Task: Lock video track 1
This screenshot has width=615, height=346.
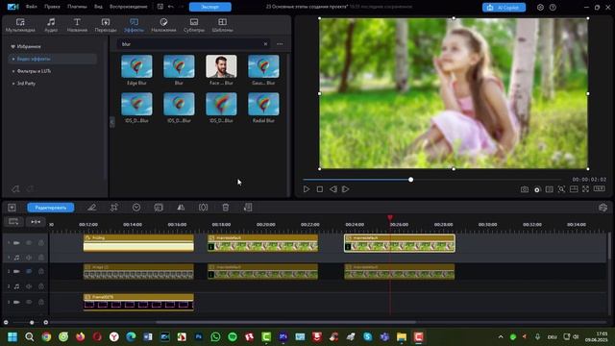Action: (x=40, y=243)
